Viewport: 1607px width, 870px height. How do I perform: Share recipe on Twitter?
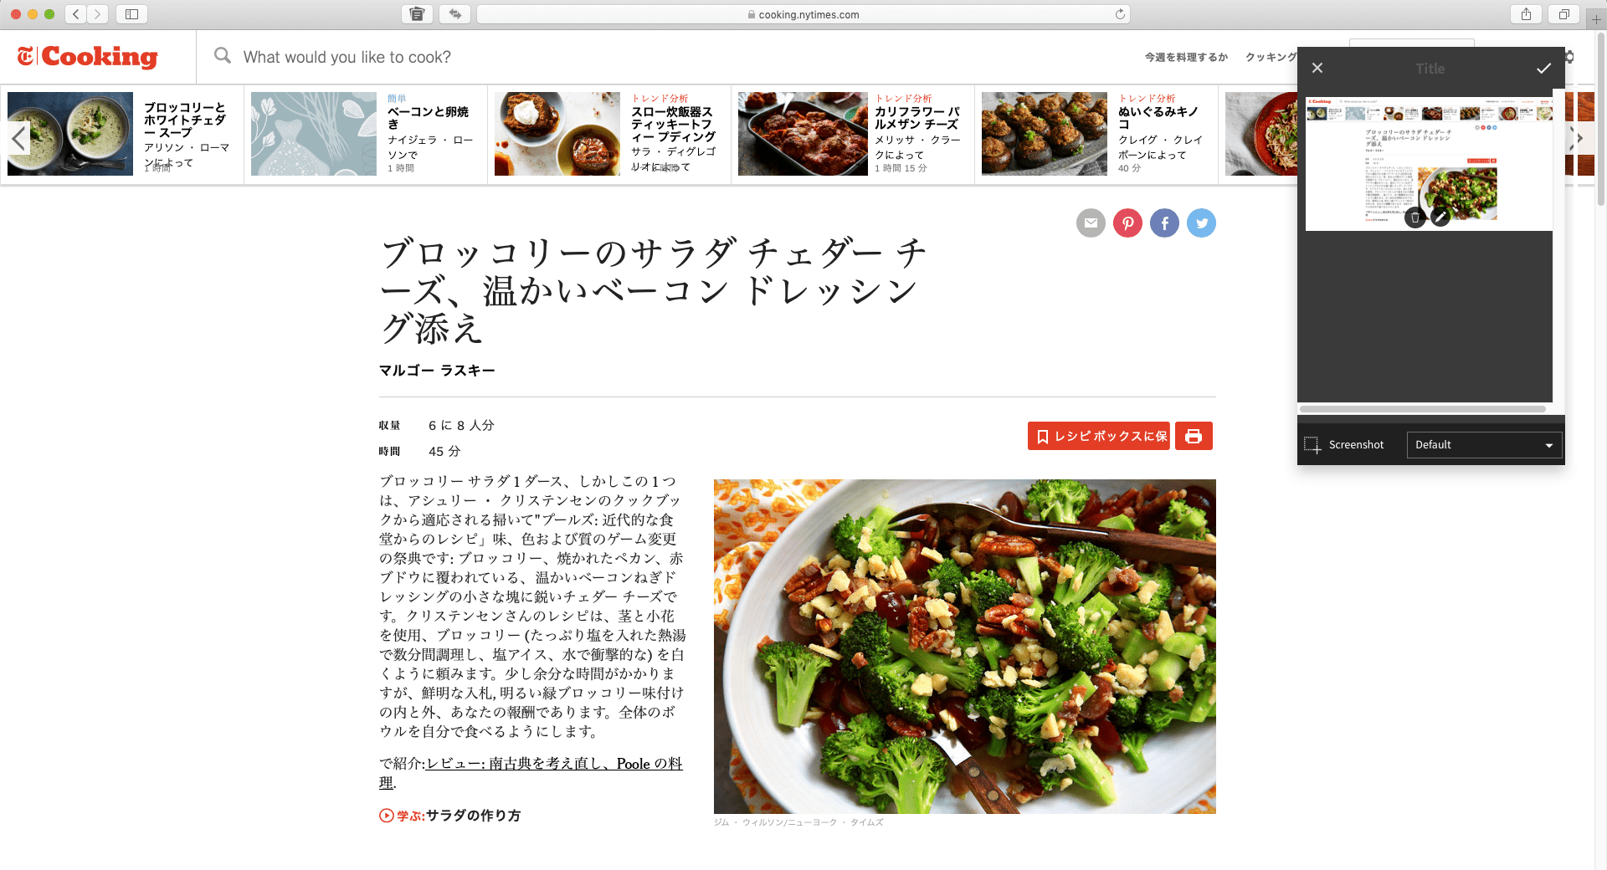(x=1201, y=223)
